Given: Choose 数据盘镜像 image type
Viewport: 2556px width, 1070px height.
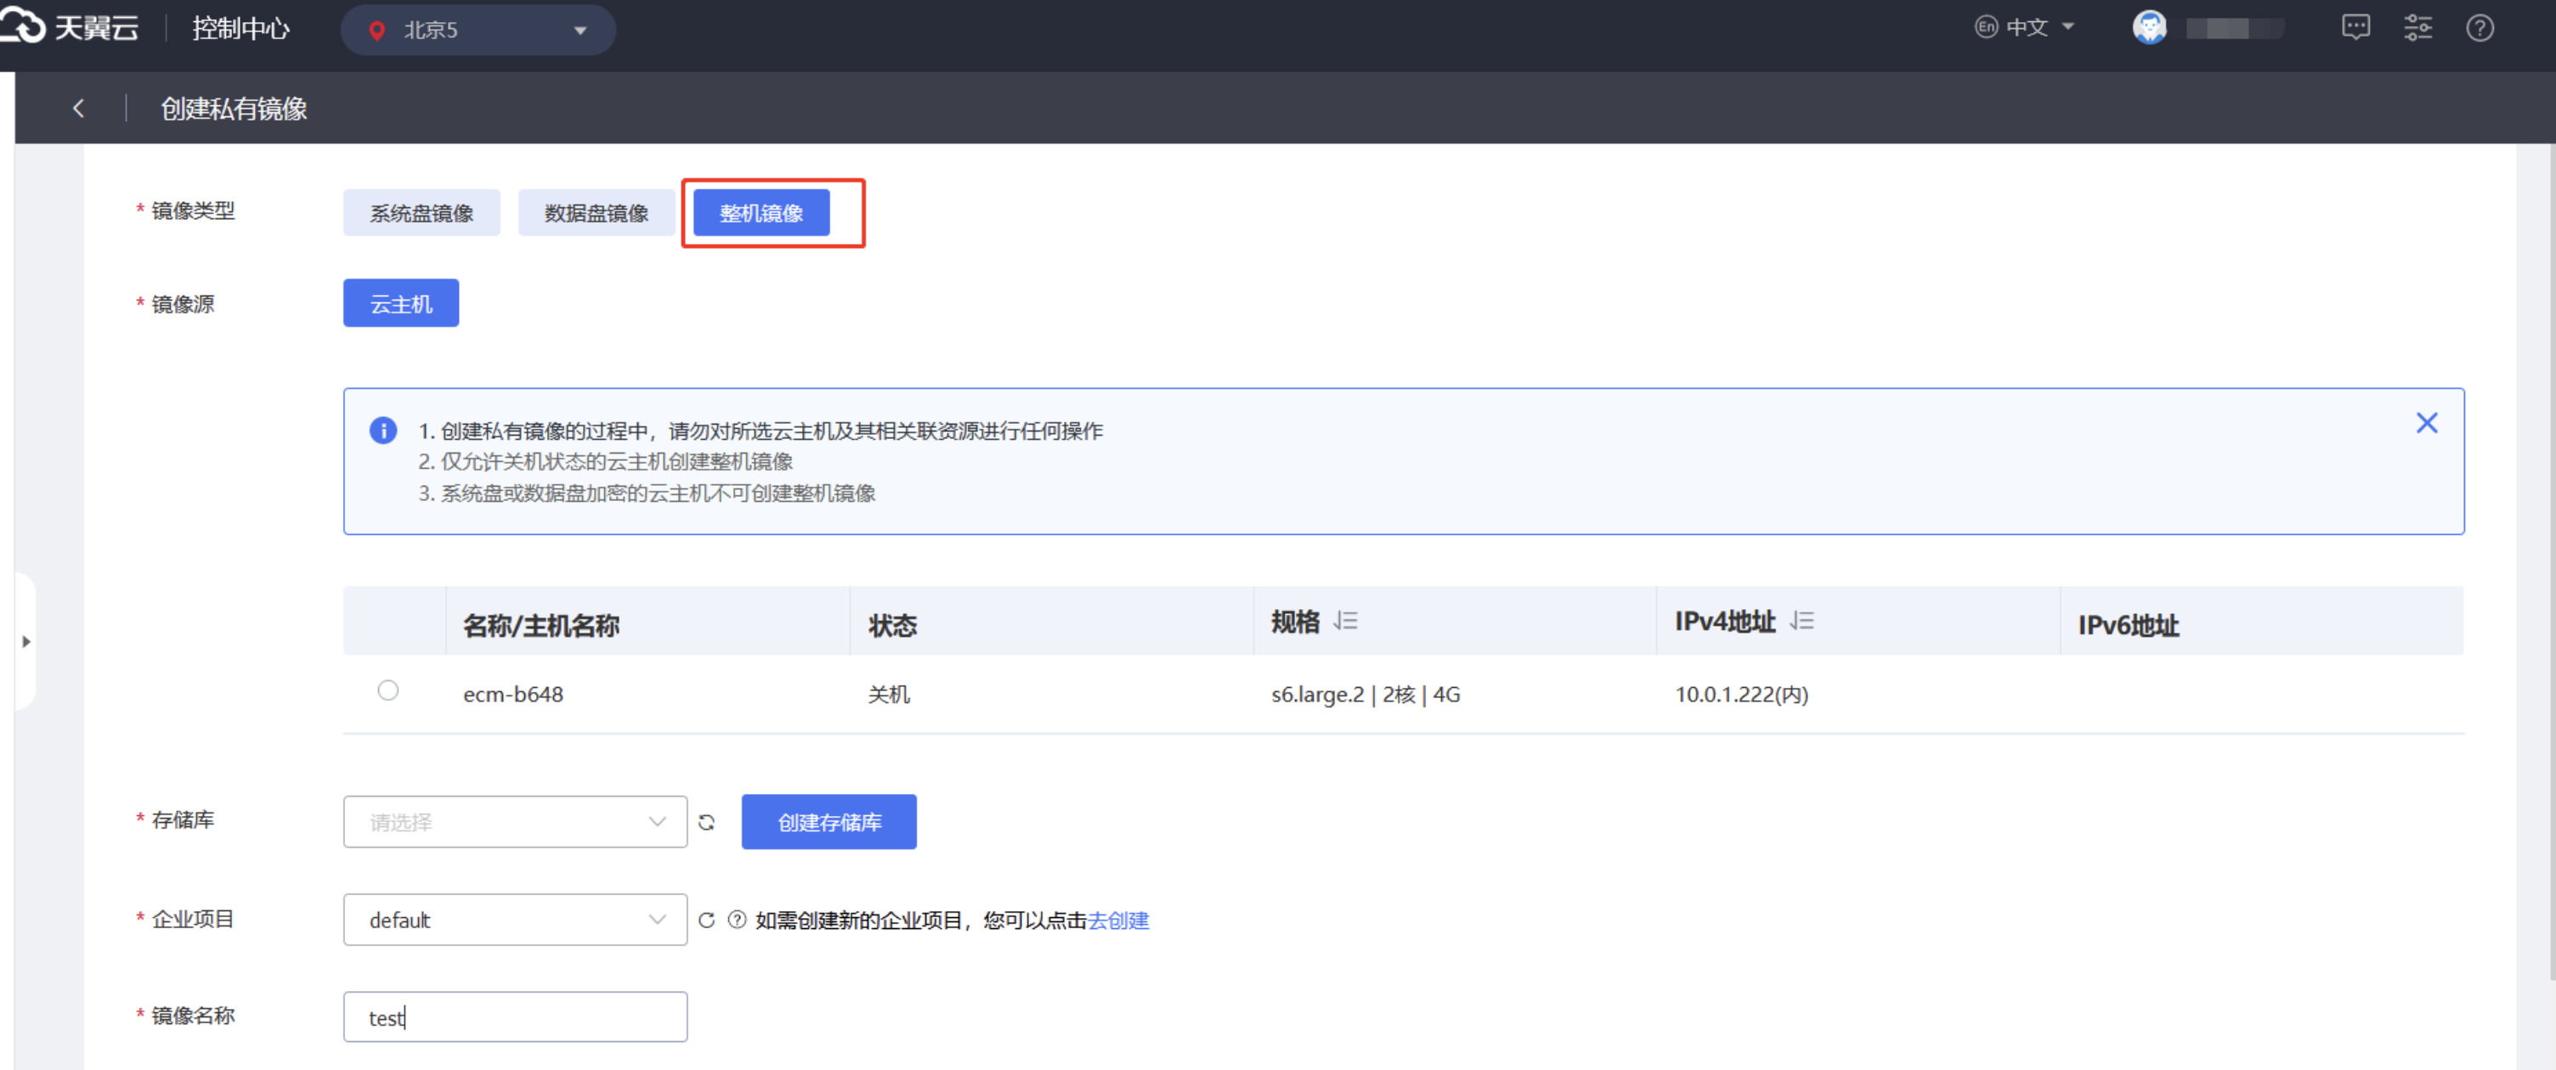Looking at the screenshot, I should click(x=597, y=213).
